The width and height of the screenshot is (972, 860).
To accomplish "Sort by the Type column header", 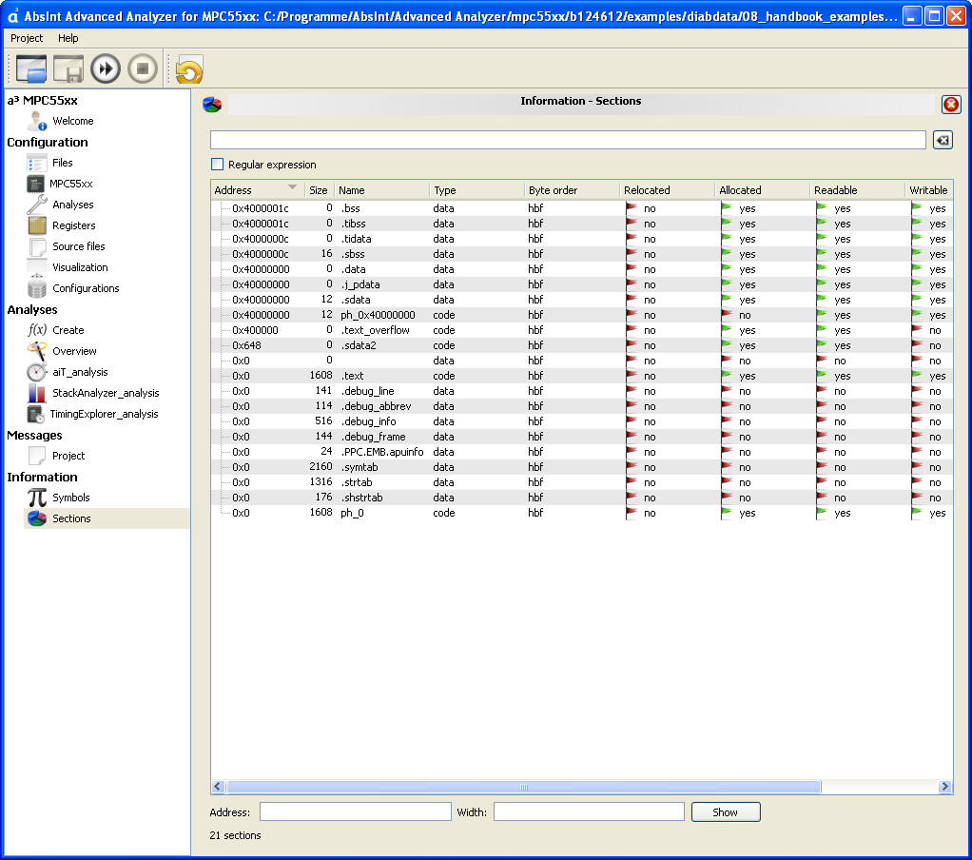I will click(476, 189).
